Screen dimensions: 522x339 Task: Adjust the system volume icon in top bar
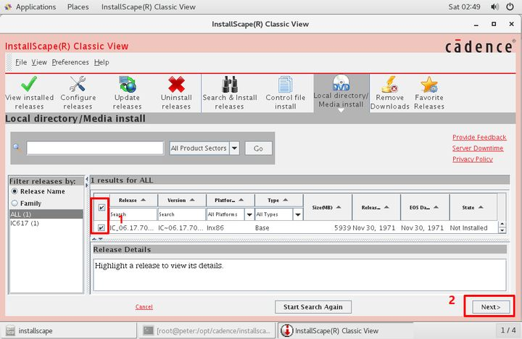pyautogui.click(x=494, y=7)
